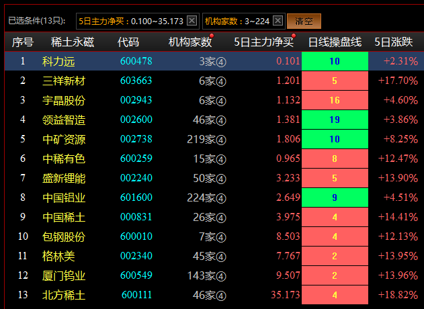Sort by the 5日主力净买 column header
This screenshot has height=309, width=424.
coord(263,42)
